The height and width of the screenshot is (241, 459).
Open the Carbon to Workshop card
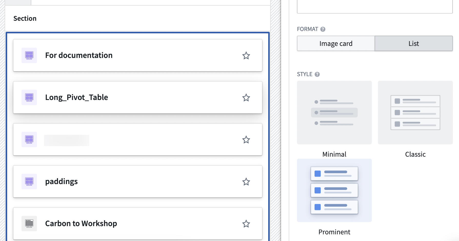(x=138, y=224)
